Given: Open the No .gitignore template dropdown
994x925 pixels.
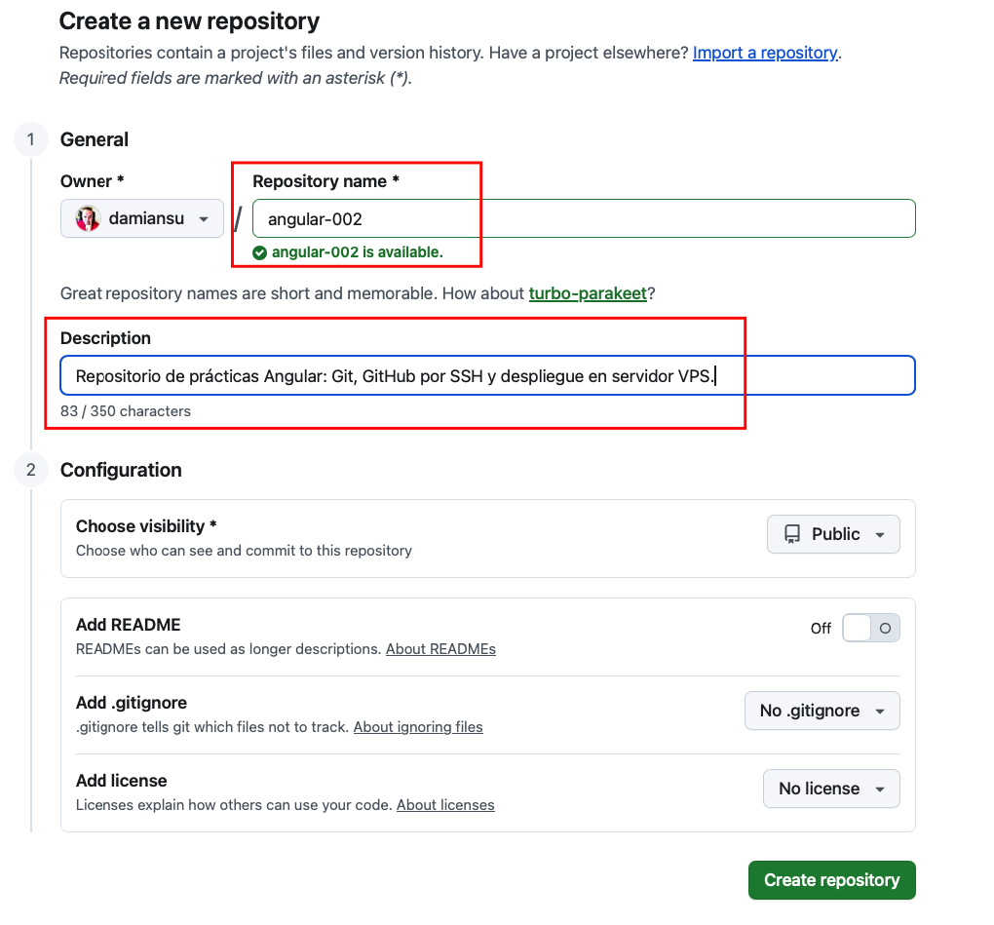Looking at the screenshot, I should pyautogui.click(x=822, y=711).
